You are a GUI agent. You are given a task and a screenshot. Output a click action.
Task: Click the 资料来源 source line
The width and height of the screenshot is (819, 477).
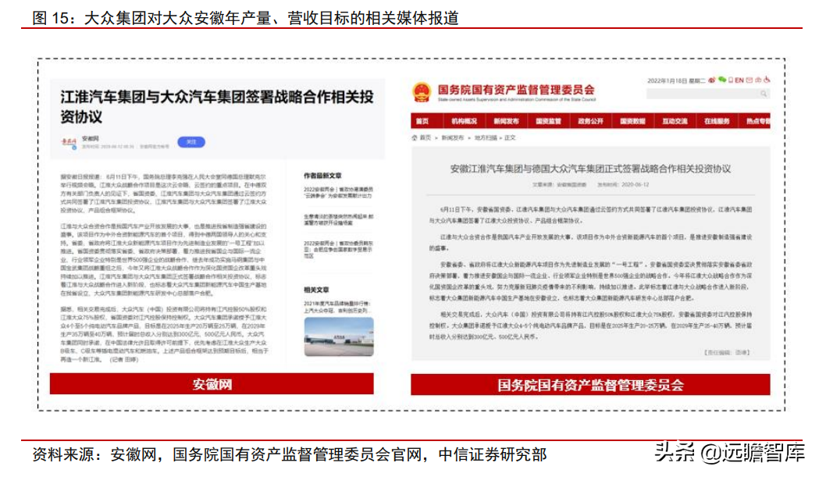pos(289,454)
